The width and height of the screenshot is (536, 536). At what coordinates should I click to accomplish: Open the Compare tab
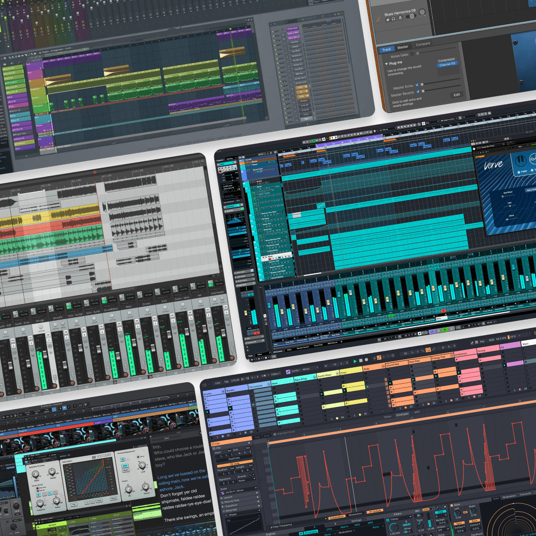(423, 44)
